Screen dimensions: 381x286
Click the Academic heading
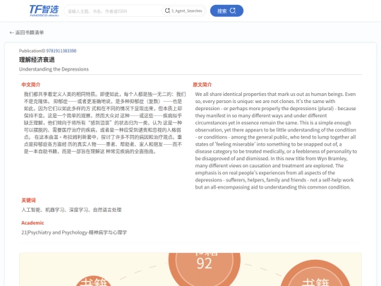pyautogui.click(x=32, y=222)
